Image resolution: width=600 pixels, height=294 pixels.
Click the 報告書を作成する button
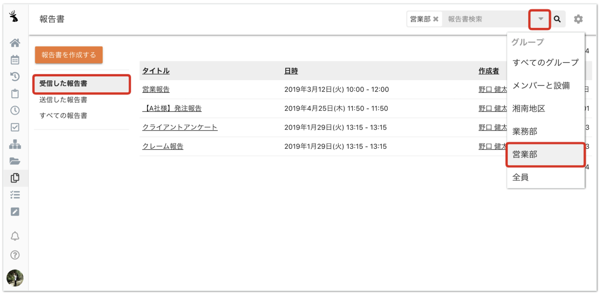click(x=69, y=55)
